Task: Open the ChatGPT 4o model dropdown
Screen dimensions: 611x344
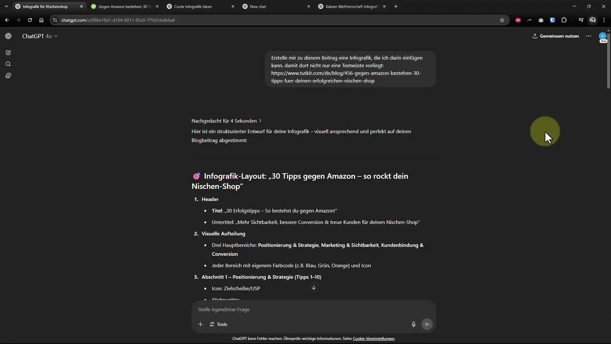Action: [40, 36]
